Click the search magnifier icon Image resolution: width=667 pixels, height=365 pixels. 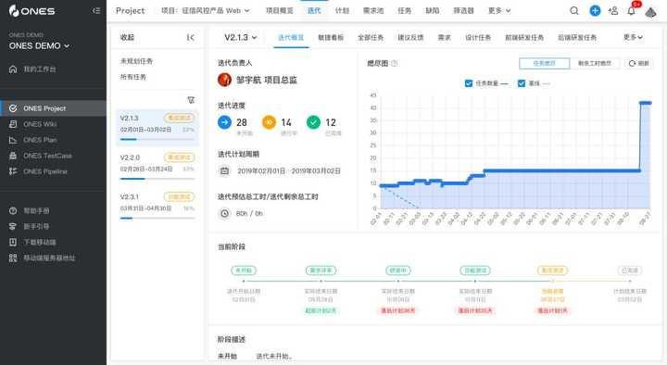574,10
